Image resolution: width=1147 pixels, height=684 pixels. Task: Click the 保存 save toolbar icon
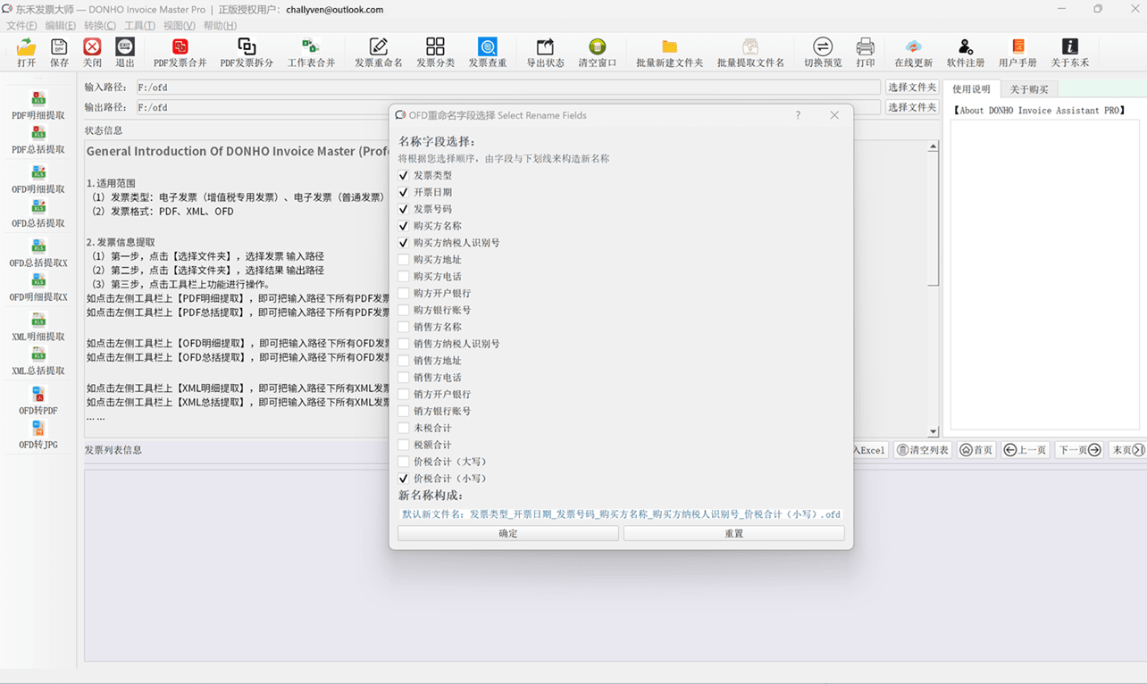tap(59, 52)
